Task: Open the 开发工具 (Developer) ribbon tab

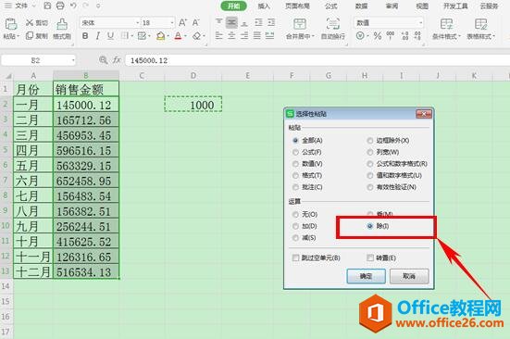Action: [x=455, y=6]
